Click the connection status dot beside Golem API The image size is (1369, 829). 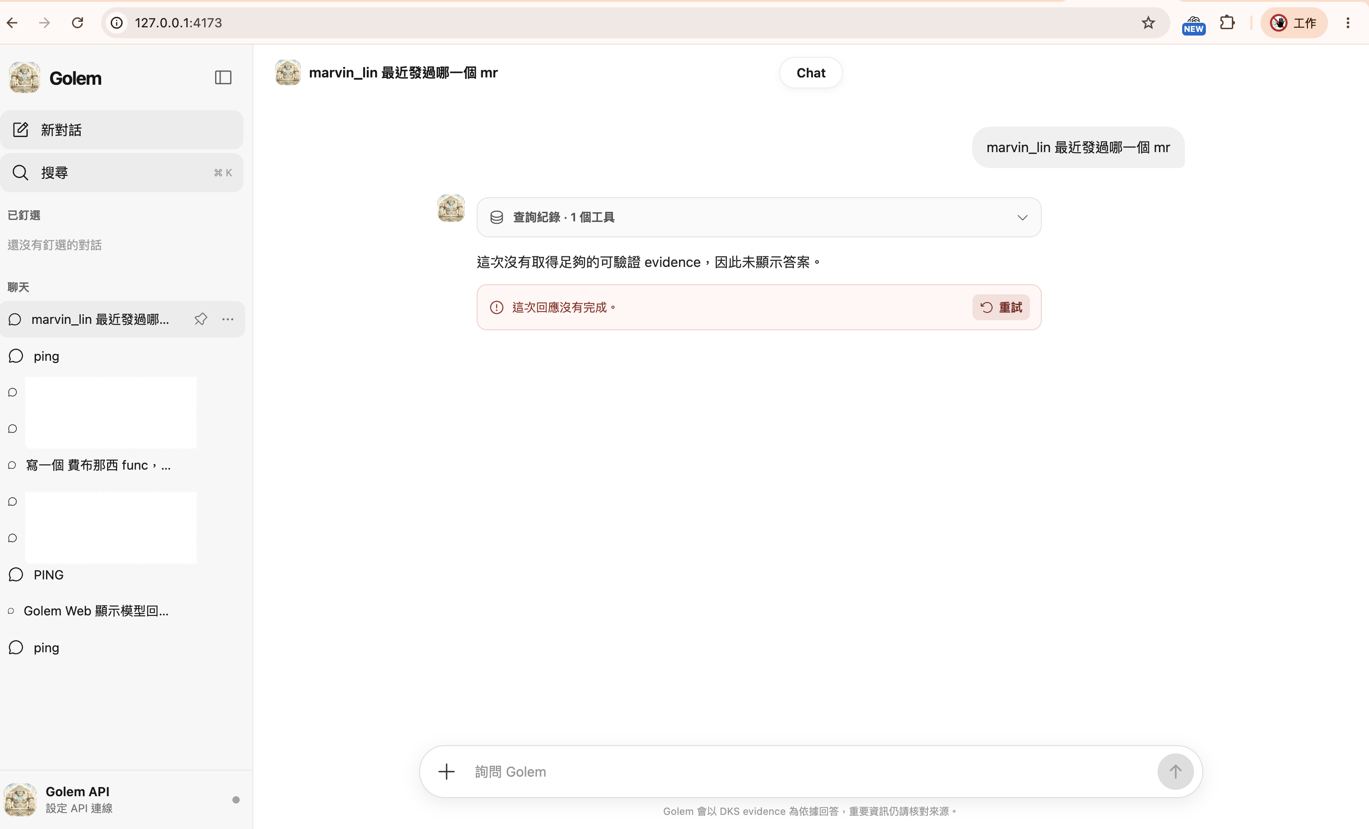click(236, 799)
